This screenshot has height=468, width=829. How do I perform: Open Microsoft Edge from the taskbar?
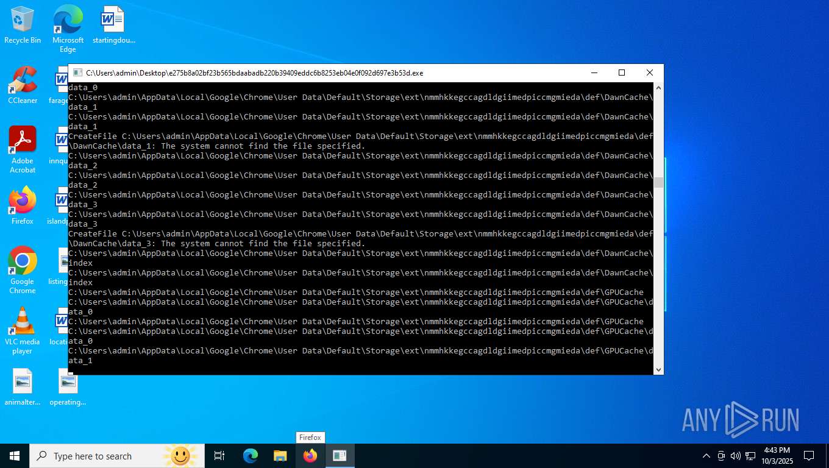251,456
